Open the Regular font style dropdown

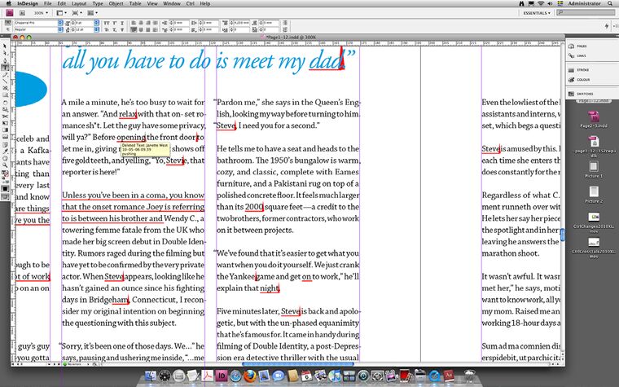[60, 29]
